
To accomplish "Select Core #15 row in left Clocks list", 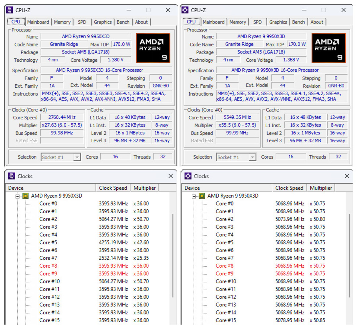I will click(x=94, y=320).
